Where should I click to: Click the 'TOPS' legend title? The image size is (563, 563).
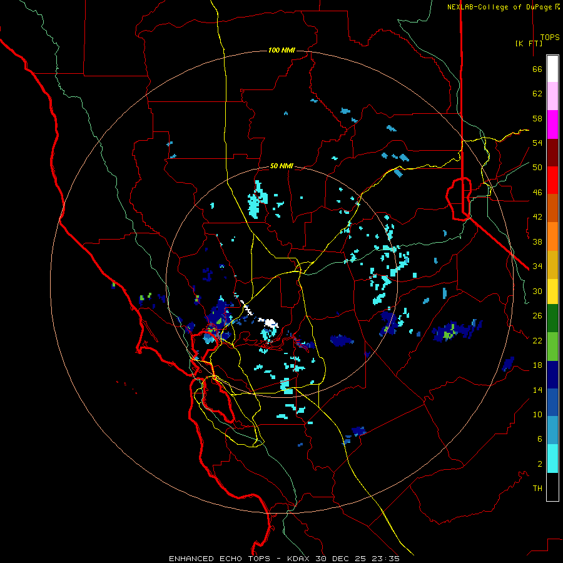(550, 38)
